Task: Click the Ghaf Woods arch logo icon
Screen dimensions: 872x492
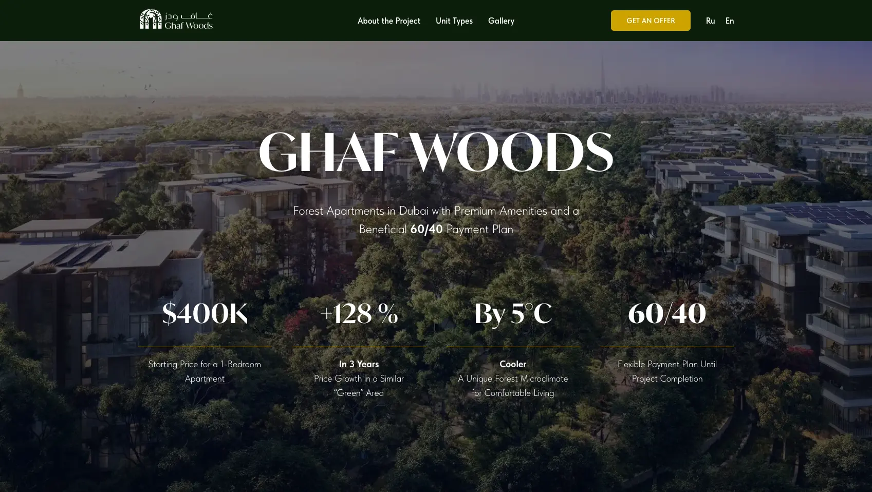Action: (150, 19)
